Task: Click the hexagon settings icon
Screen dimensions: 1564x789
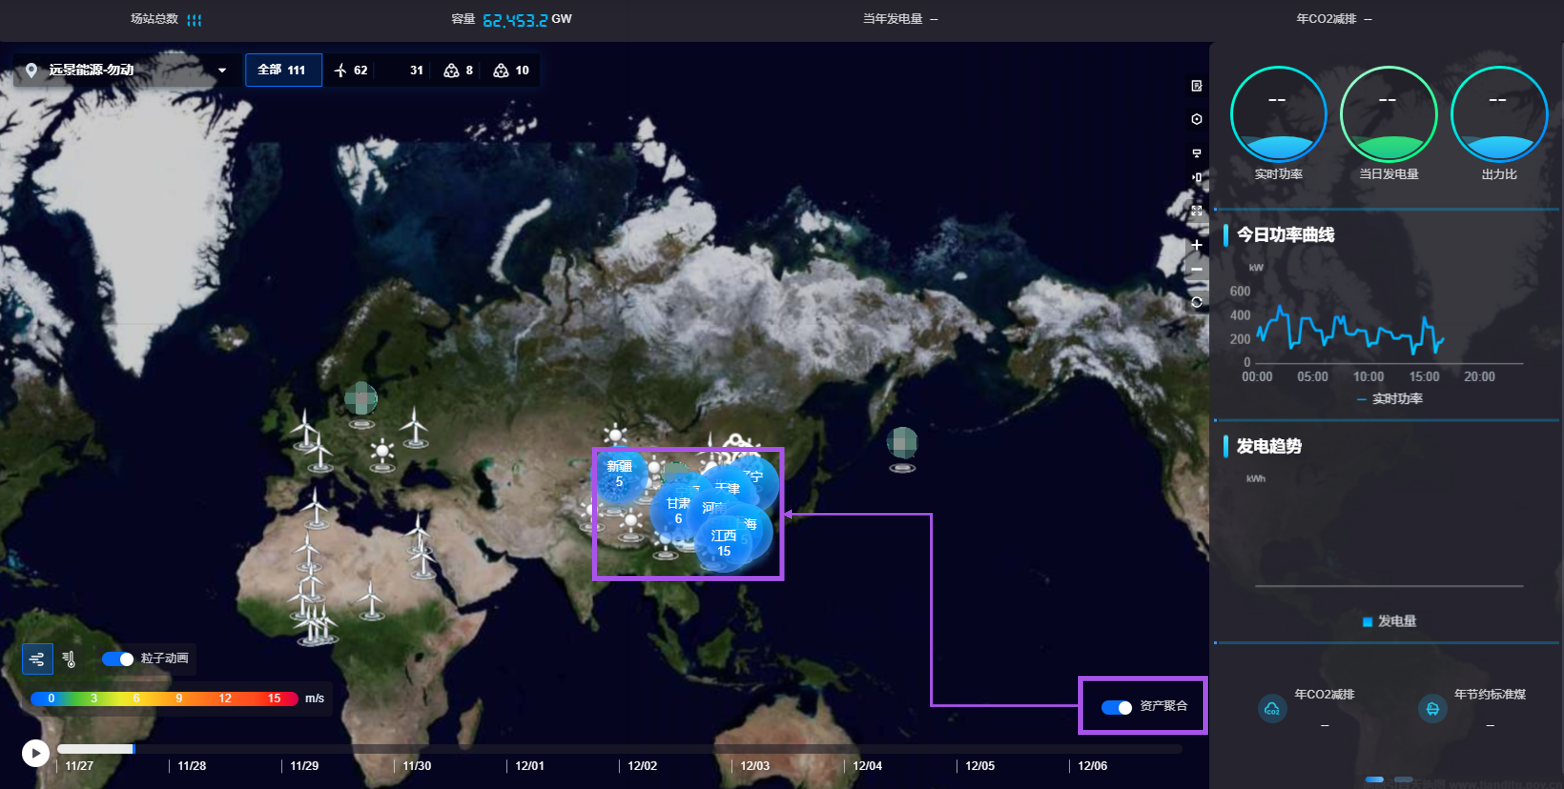Action: point(1196,119)
